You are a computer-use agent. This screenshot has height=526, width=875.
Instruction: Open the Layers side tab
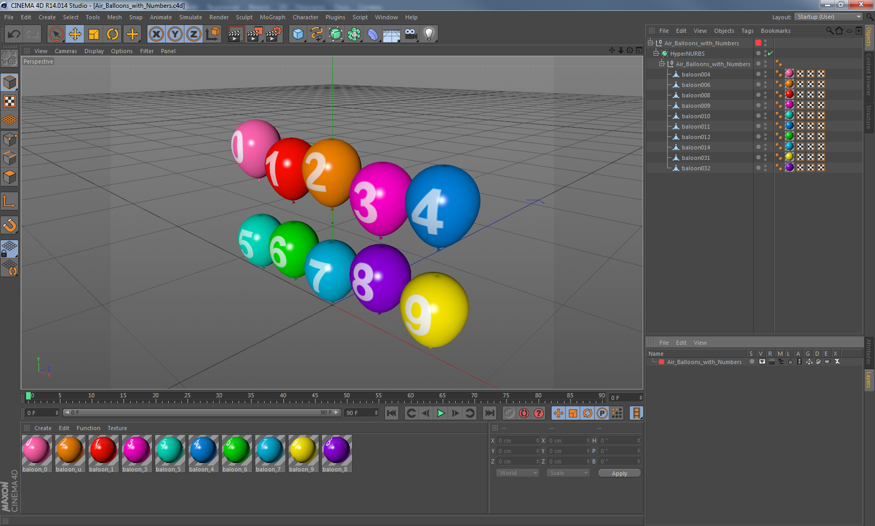tap(869, 380)
